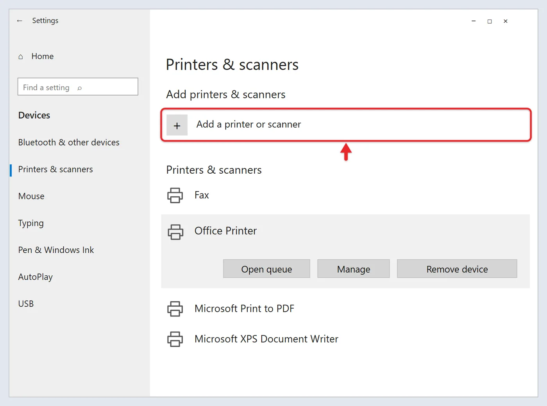The image size is (547, 406).
Task: Click the Microsoft XPS Document Writer icon
Action: (x=175, y=339)
